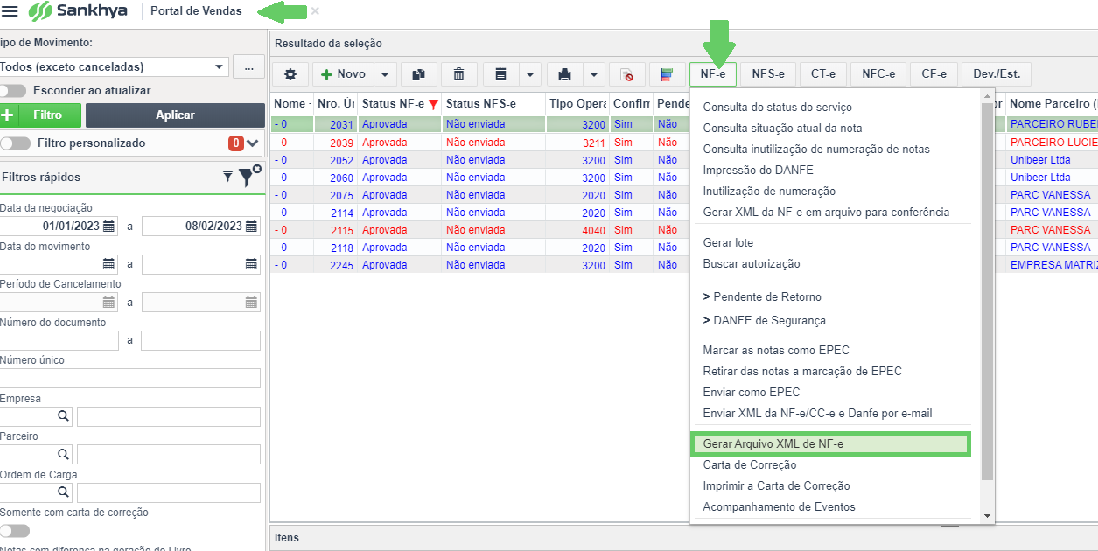This screenshot has height=551, width=1098.
Task: Toggle Filtro personalizado switch
Action: coord(14,143)
